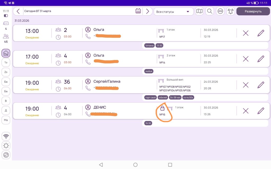271x169 pixels.
Task: Cancel the 19:00 ДЕНИС reservation
Action: (246, 111)
